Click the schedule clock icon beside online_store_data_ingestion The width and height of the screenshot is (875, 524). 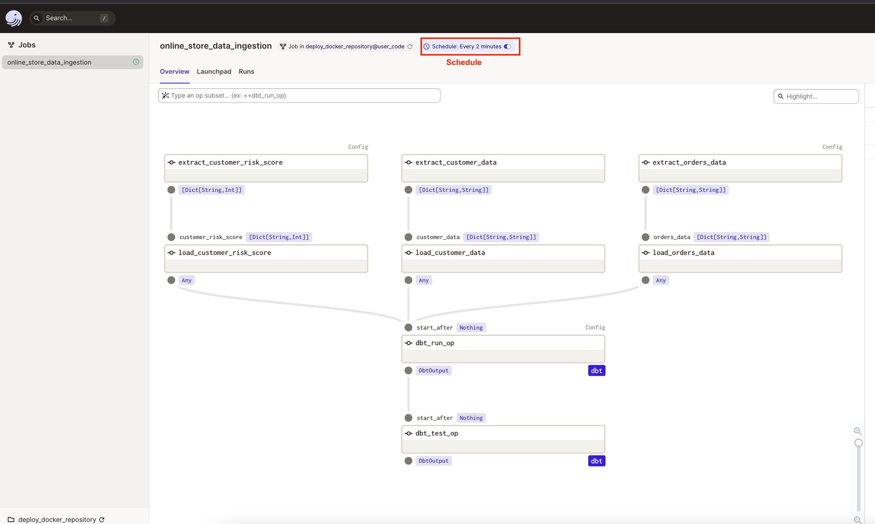click(x=136, y=62)
